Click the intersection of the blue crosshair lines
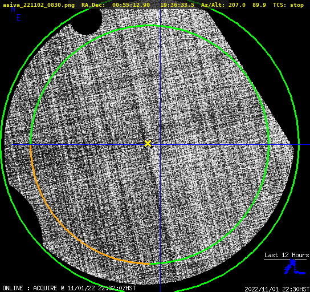The height and width of the screenshot is (292, 310). point(160,145)
